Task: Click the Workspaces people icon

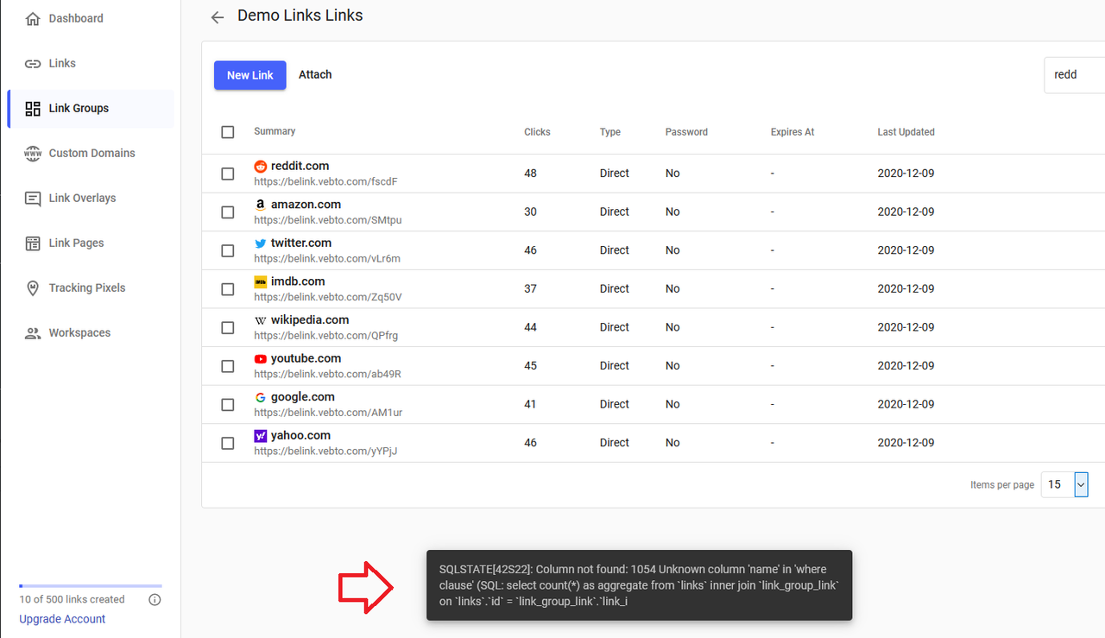Action: coord(33,332)
